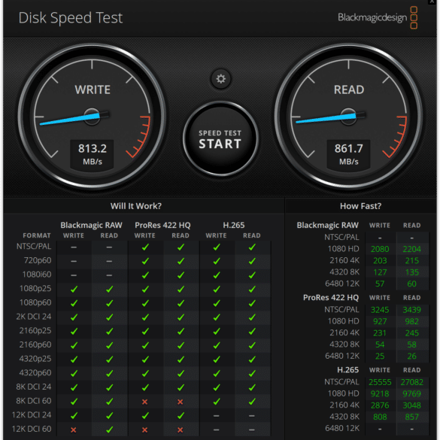Click the 1080i60 format row label
The height and width of the screenshot is (440, 440).
(37, 275)
